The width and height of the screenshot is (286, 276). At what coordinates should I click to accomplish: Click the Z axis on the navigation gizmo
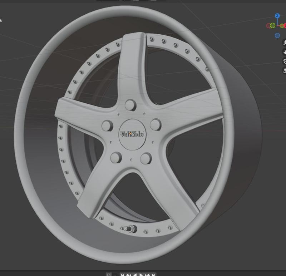(277, 15)
